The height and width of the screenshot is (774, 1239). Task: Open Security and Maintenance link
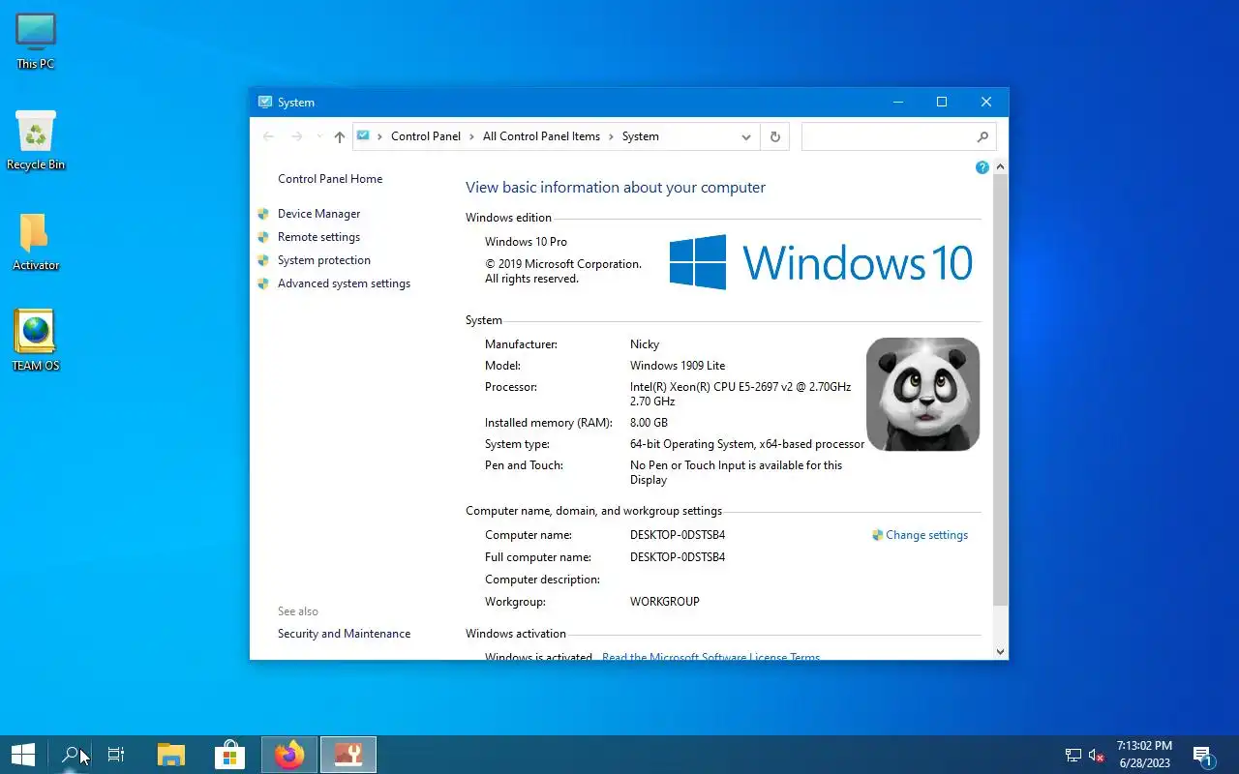[x=344, y=634]
